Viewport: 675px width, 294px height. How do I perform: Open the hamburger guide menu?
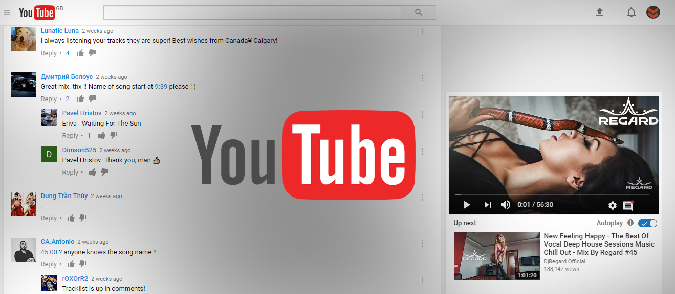pos(7,13)
